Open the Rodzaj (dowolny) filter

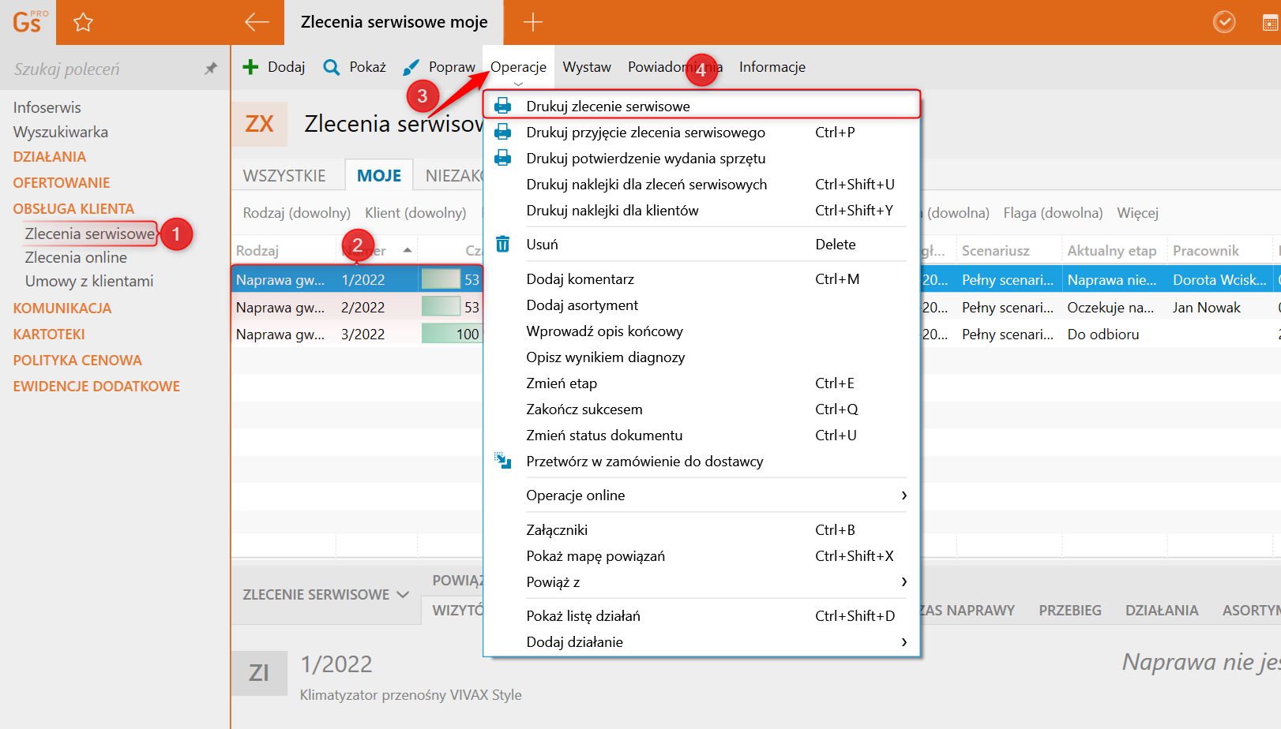pos(296,213)
